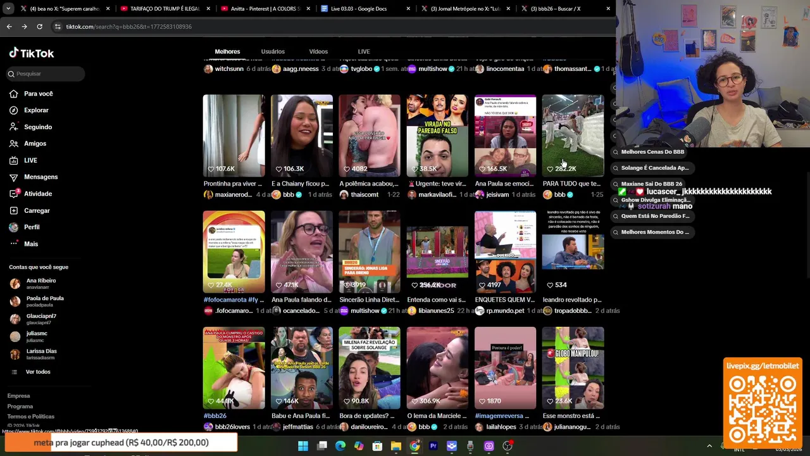Select the Melhores tab

pyautogui.click(x=227, y=51)
